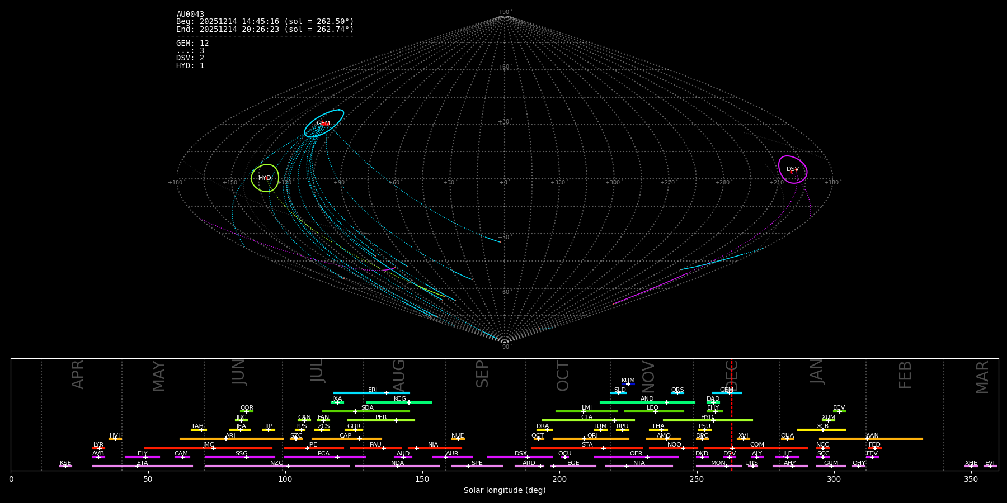The width and height of the screenshot is (1007, 503).
Task: Select the ERI cyan shower bar
Action: tap(371, 393)
